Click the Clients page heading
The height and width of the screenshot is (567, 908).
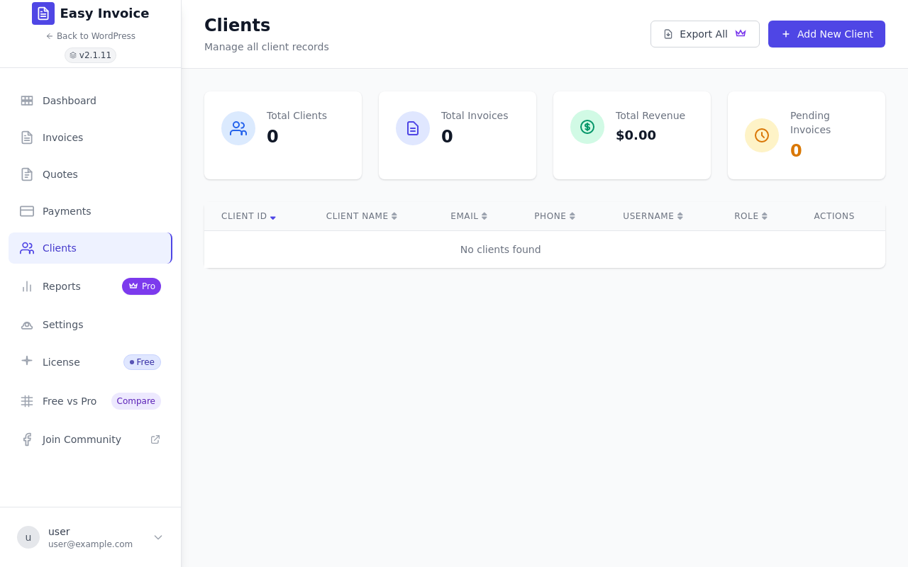237,25
